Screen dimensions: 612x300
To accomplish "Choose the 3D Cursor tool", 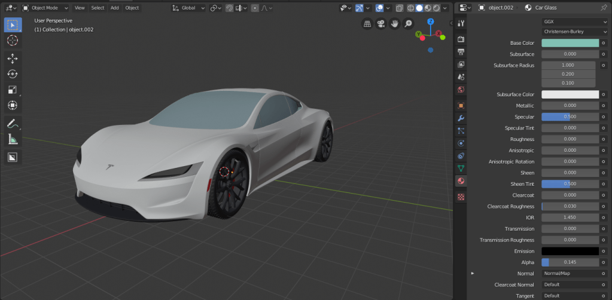I will pos(13,41).
